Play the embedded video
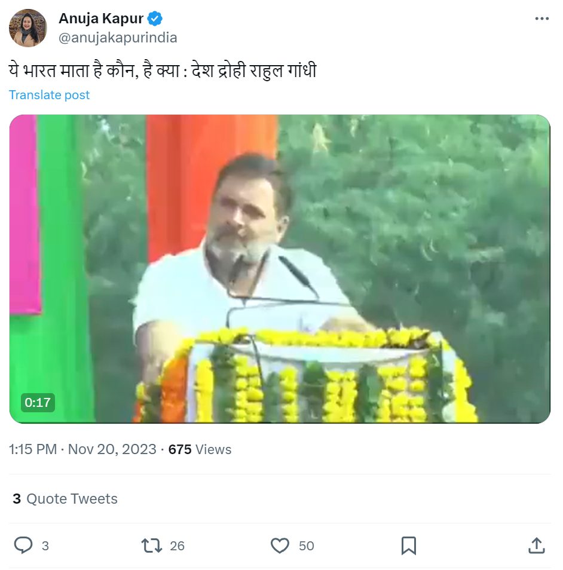The image size is (563, 570). coord(280,269)
